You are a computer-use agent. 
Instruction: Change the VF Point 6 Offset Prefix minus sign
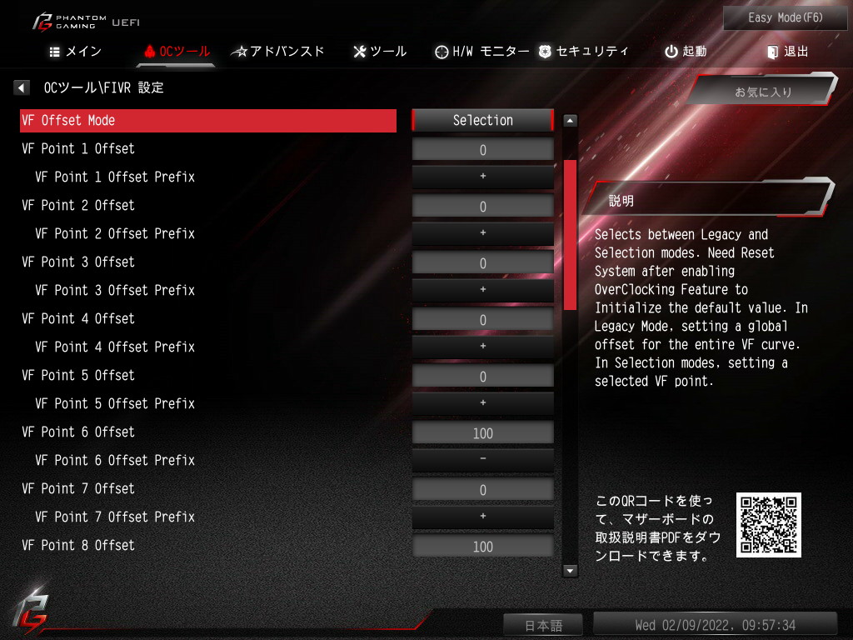click(x=482, y=460)
